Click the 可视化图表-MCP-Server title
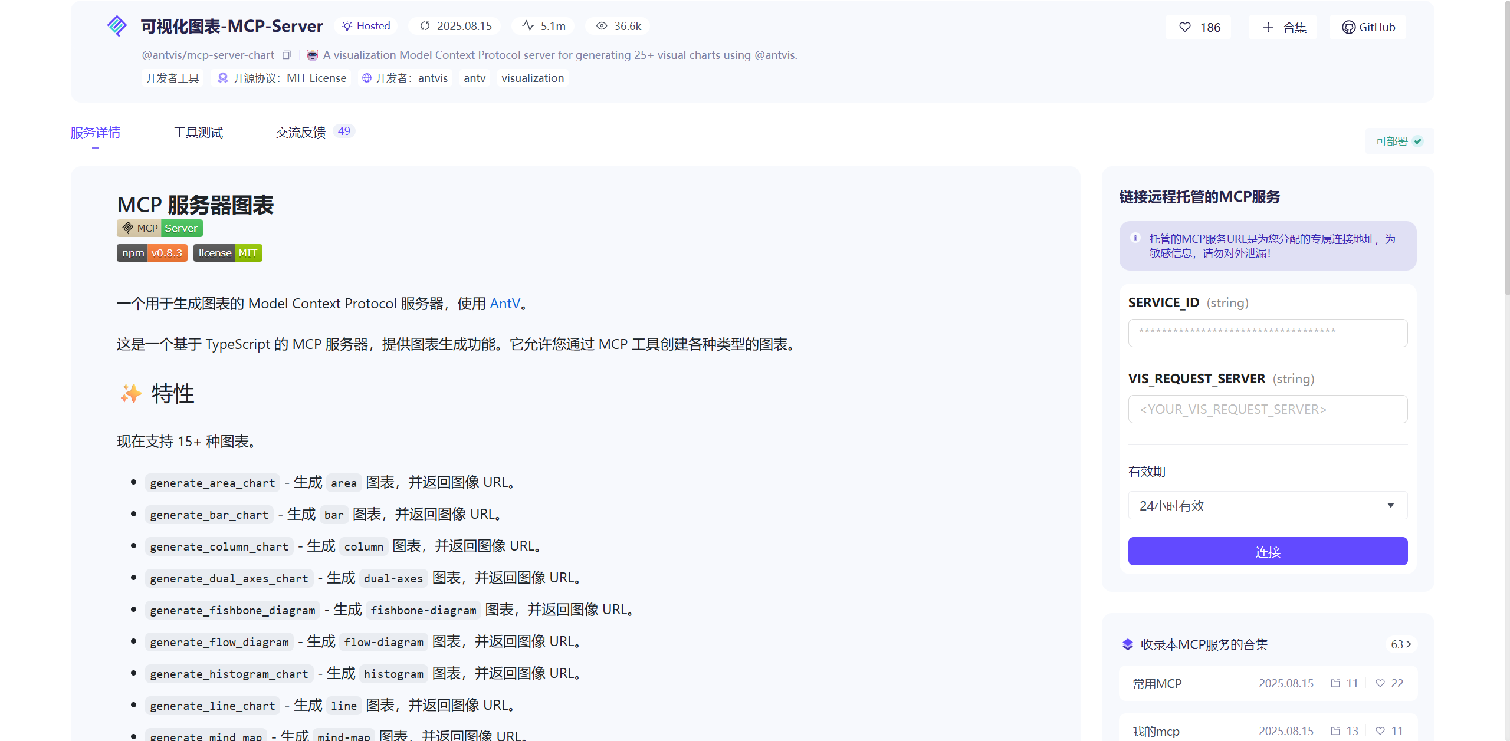This screenshot has width=1510, height=741. click(232, 26)
